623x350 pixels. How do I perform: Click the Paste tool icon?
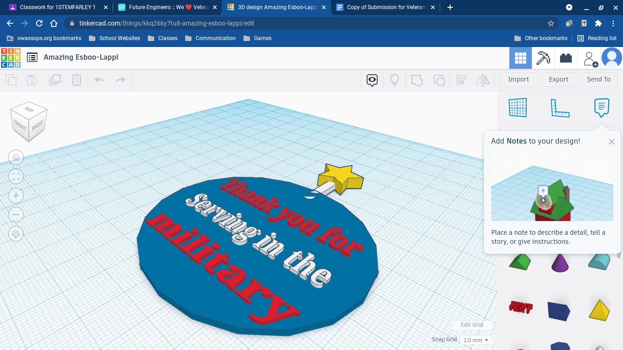32,80
